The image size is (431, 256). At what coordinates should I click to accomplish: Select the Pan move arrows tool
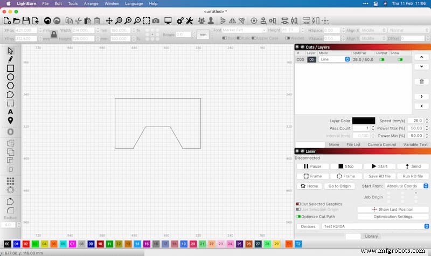[x=109, y=21]
